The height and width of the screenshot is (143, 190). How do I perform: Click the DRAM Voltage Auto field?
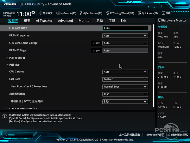point(125,51)
